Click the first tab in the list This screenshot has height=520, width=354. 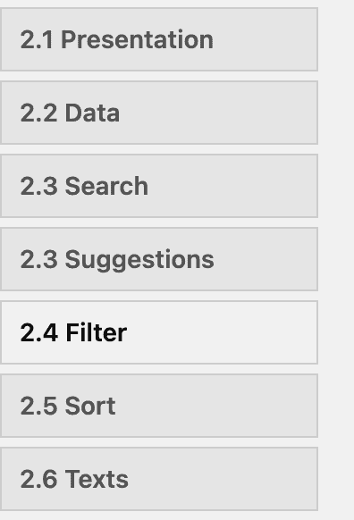pos(159,39)
